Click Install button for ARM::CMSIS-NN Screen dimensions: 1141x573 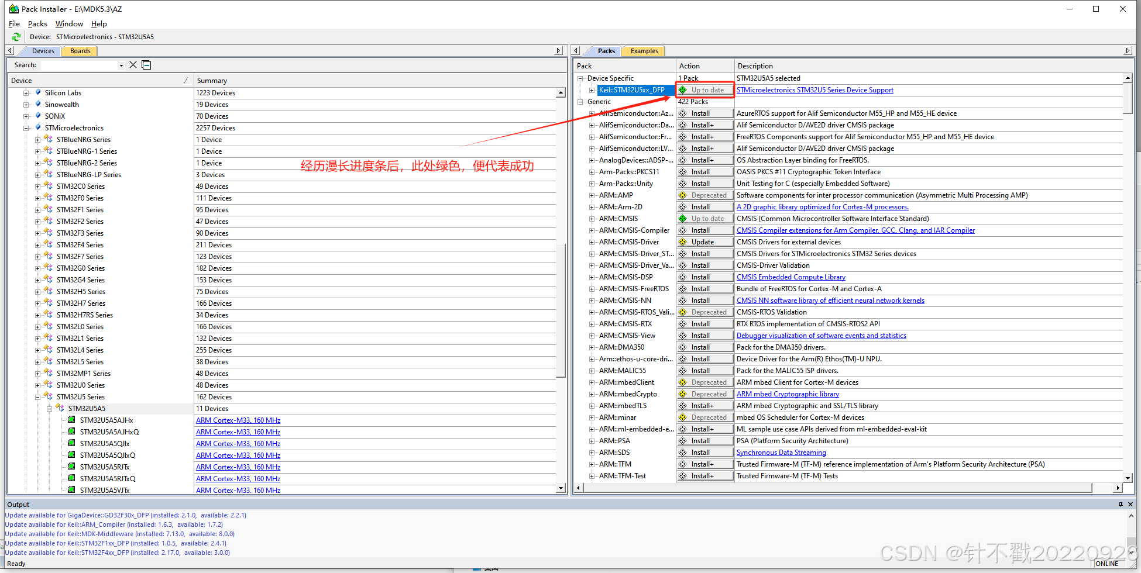[x=705, y=301]
